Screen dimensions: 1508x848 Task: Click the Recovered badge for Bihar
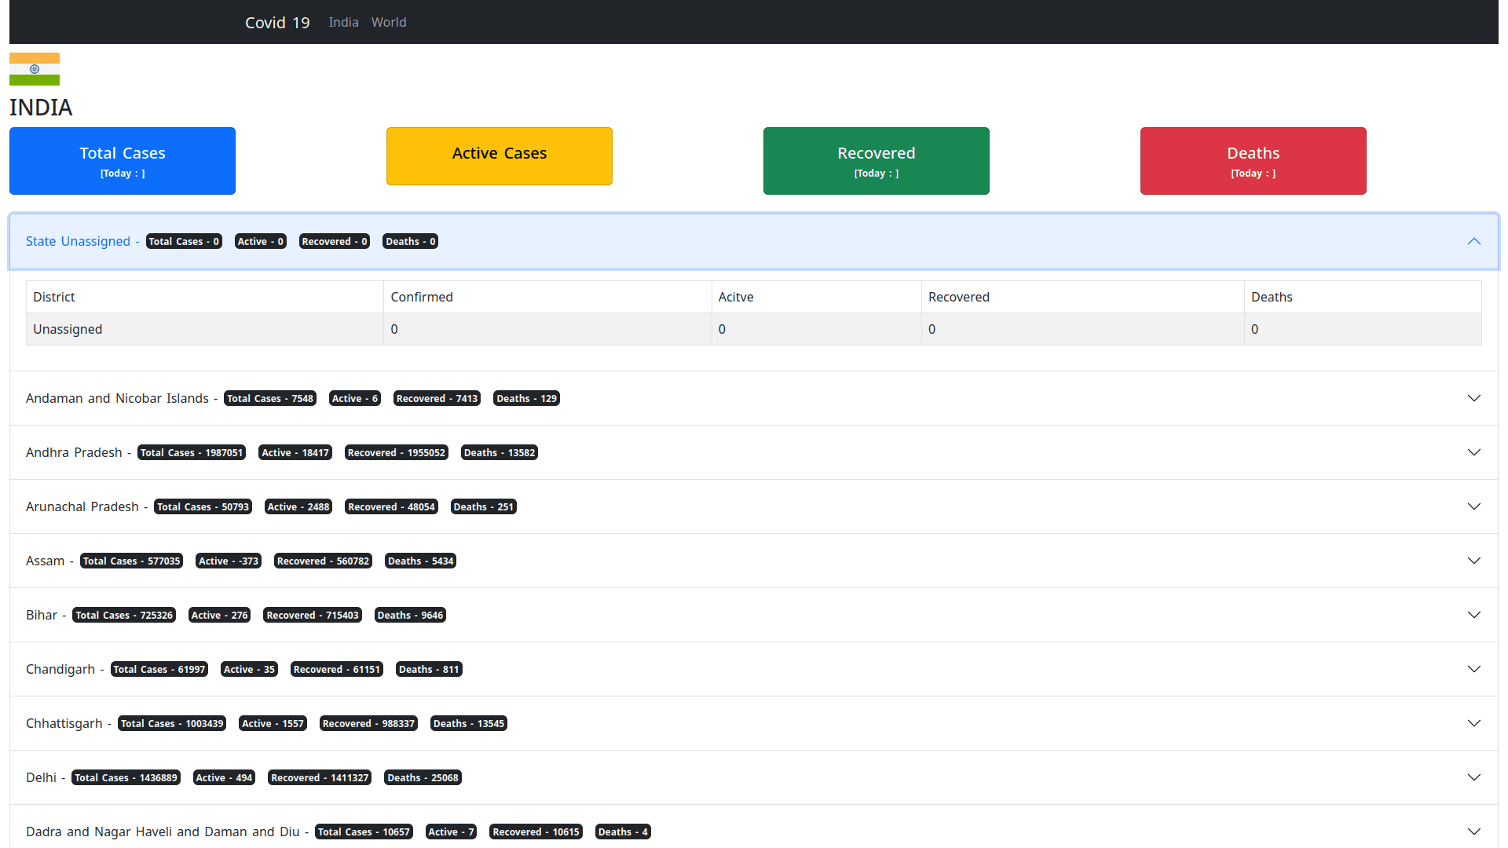coord(313,615)
